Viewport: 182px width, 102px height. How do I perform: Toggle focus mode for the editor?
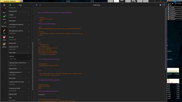pyautogui.click(x=160, y=5)
